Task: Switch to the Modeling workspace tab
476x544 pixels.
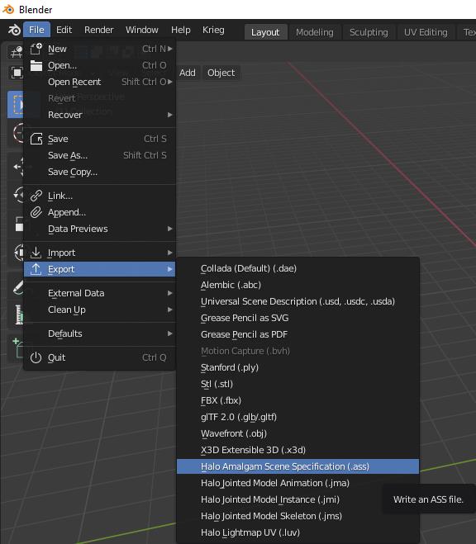Action: tap(315, 32)
